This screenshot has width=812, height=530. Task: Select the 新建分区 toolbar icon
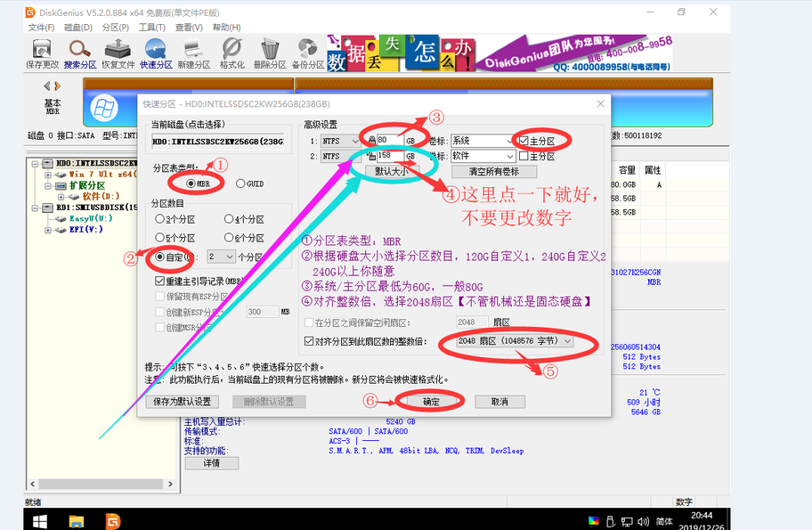pyautogui.click(x=193, y=53)
